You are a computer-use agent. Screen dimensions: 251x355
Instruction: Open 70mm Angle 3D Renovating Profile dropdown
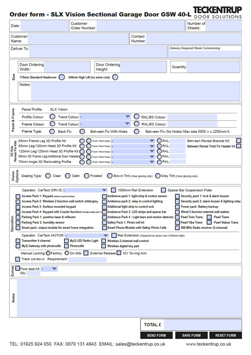point(133,162)
